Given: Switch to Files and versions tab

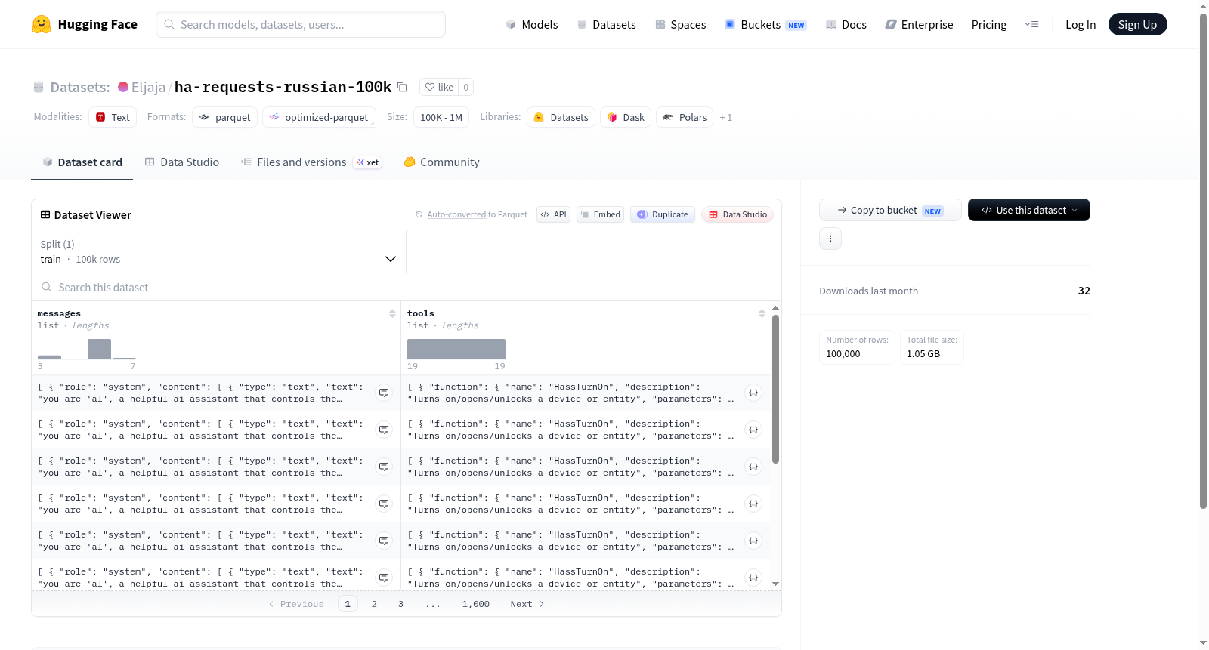Looking at the screenshot, I should click(x=311, y=162).
